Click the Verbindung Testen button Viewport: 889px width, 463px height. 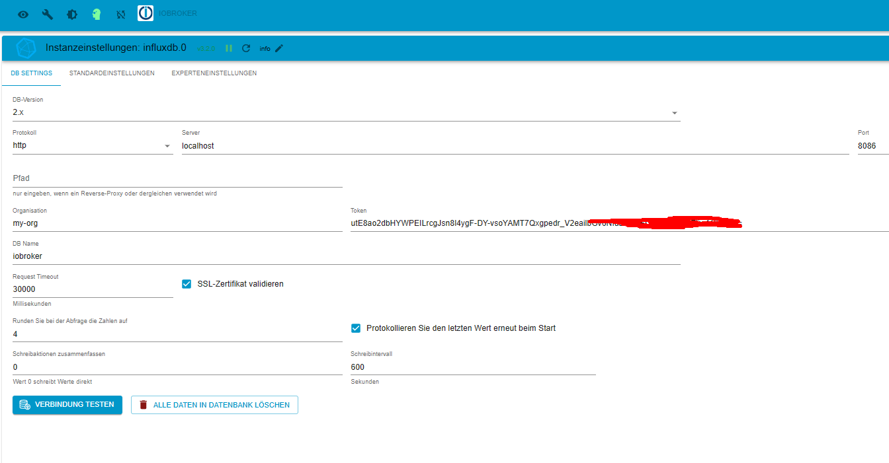click(x=67, y=405)
